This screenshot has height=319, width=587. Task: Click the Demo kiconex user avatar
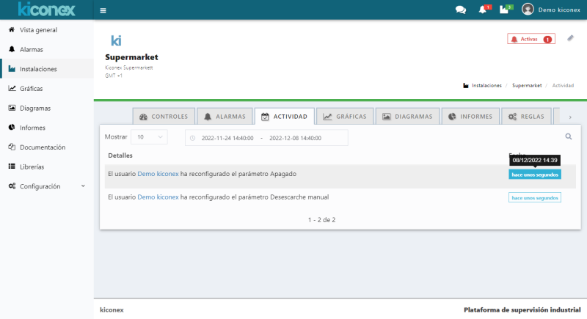pos(528,10)
